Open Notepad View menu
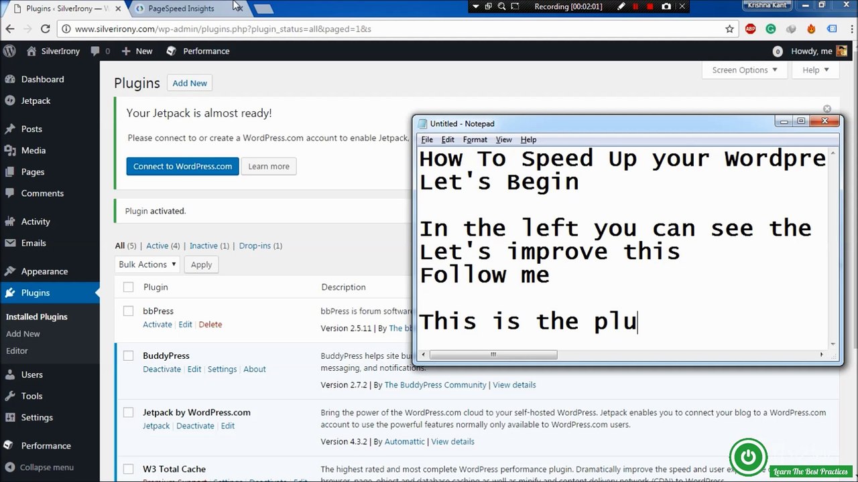The width and height of the screenshot is (858, 482). click(503, 139)
